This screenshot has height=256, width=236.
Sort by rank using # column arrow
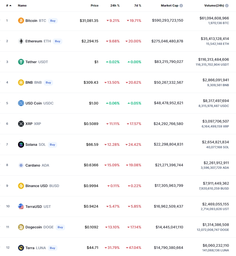(x=10, y=5)
